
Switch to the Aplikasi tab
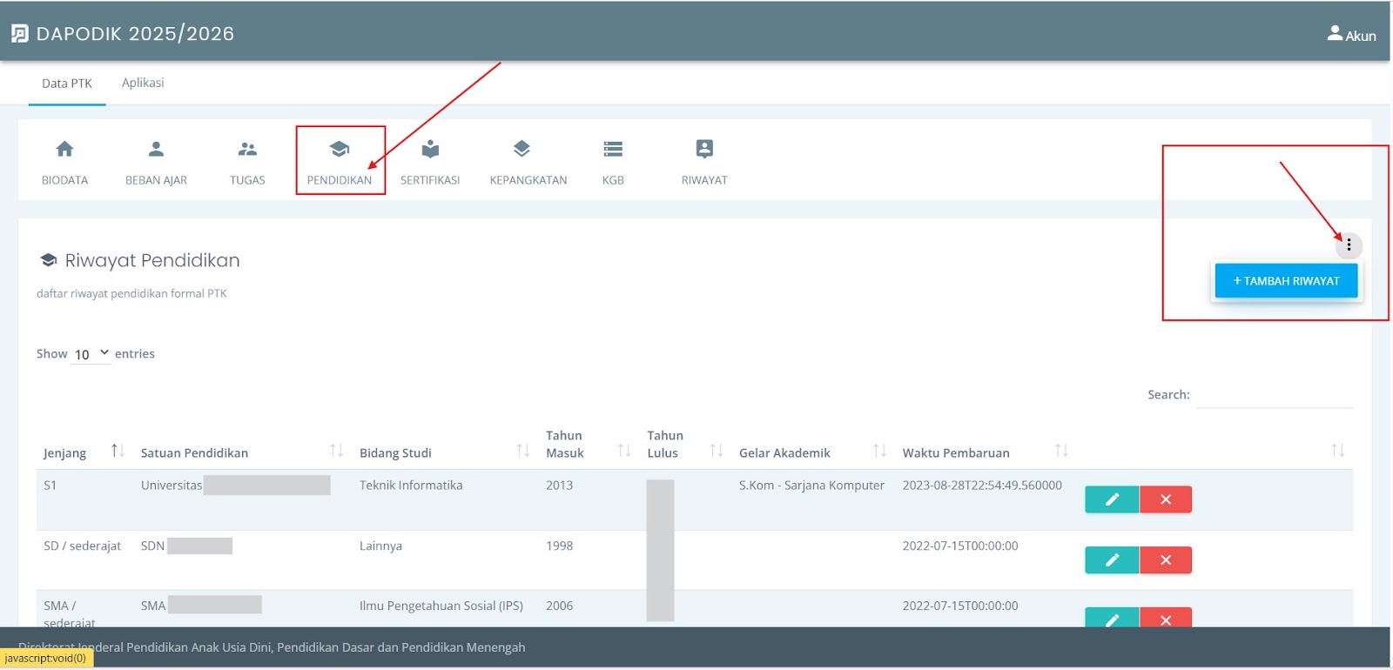[x=143, y=83]
